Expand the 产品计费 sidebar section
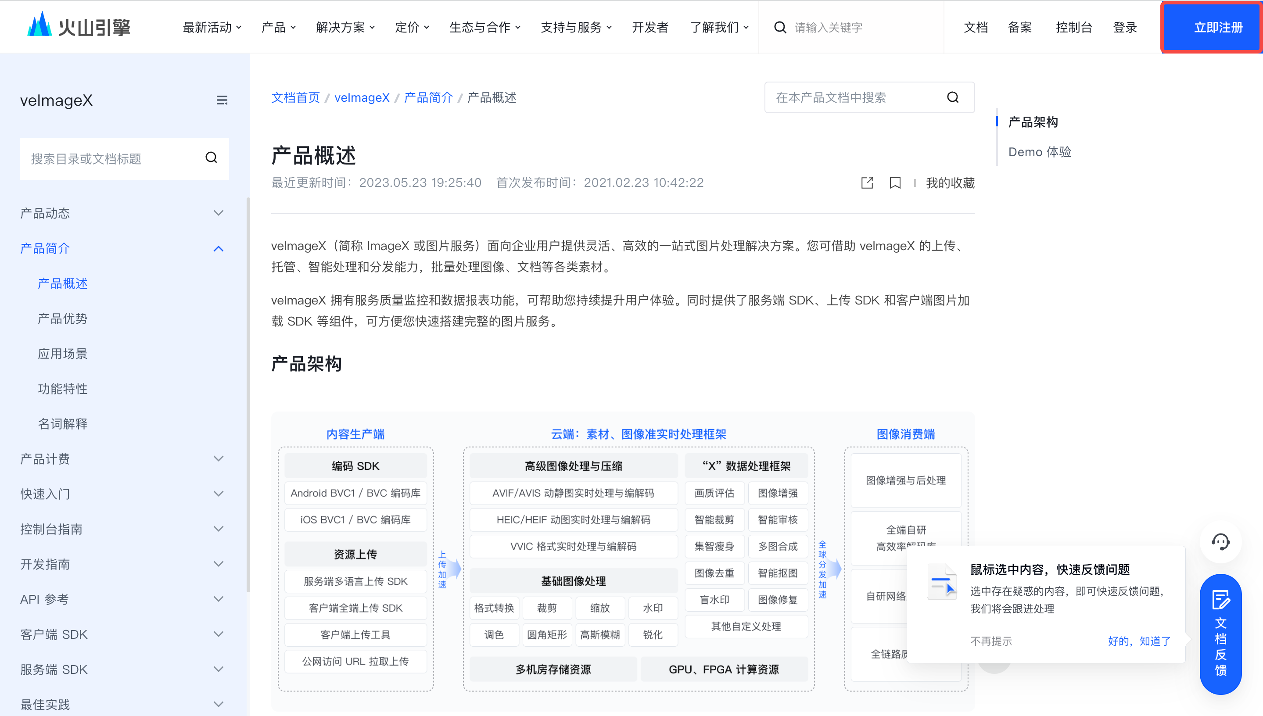 click(219, 458)
